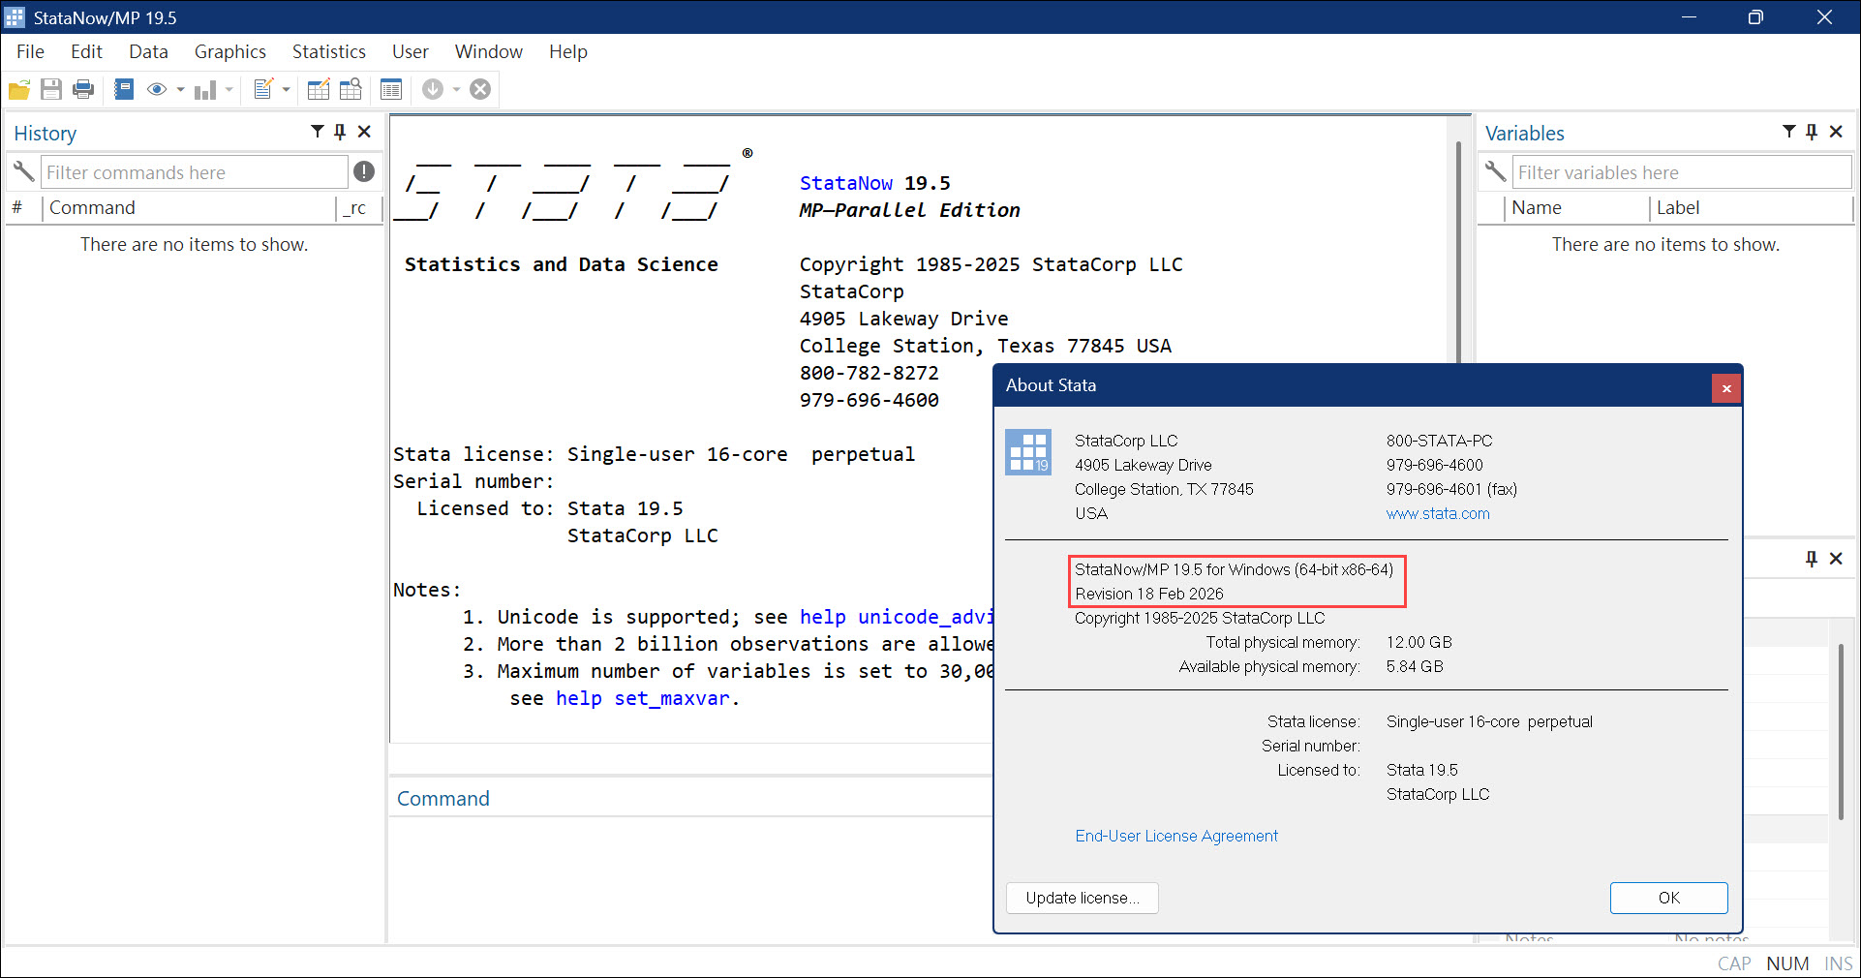Open the File menu
The height and width of the screenshot is (978, 1861).
30,51
